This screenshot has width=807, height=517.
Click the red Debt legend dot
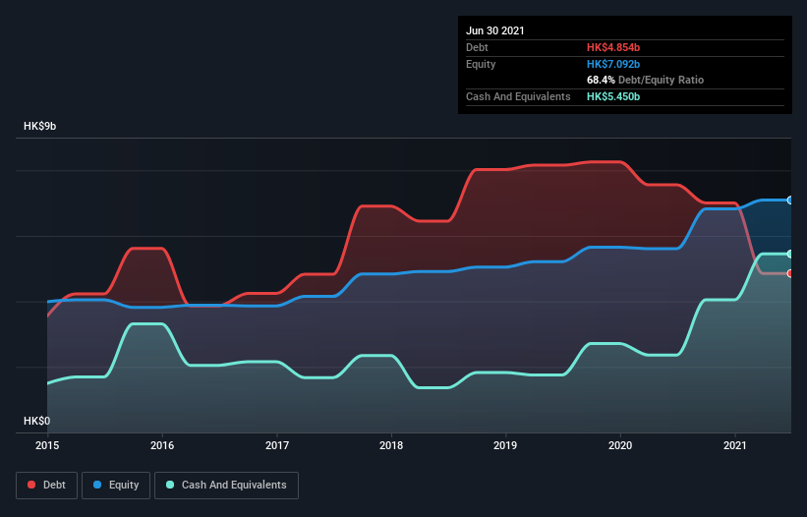pos(31,485)
